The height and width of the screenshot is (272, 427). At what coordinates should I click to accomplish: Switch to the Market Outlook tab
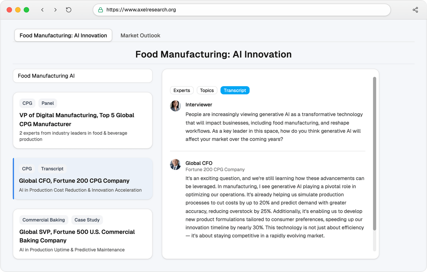click(x=140, y=35)
